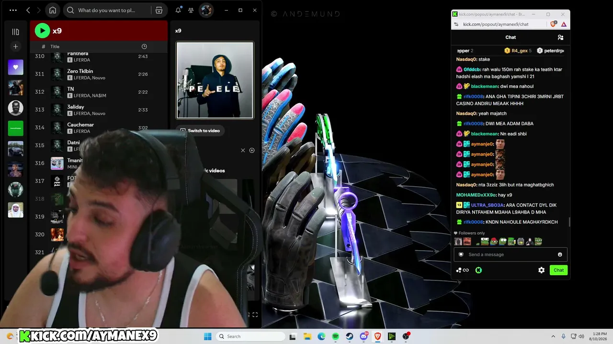Select track 311 Zero Tklbin

pos(98,74)
